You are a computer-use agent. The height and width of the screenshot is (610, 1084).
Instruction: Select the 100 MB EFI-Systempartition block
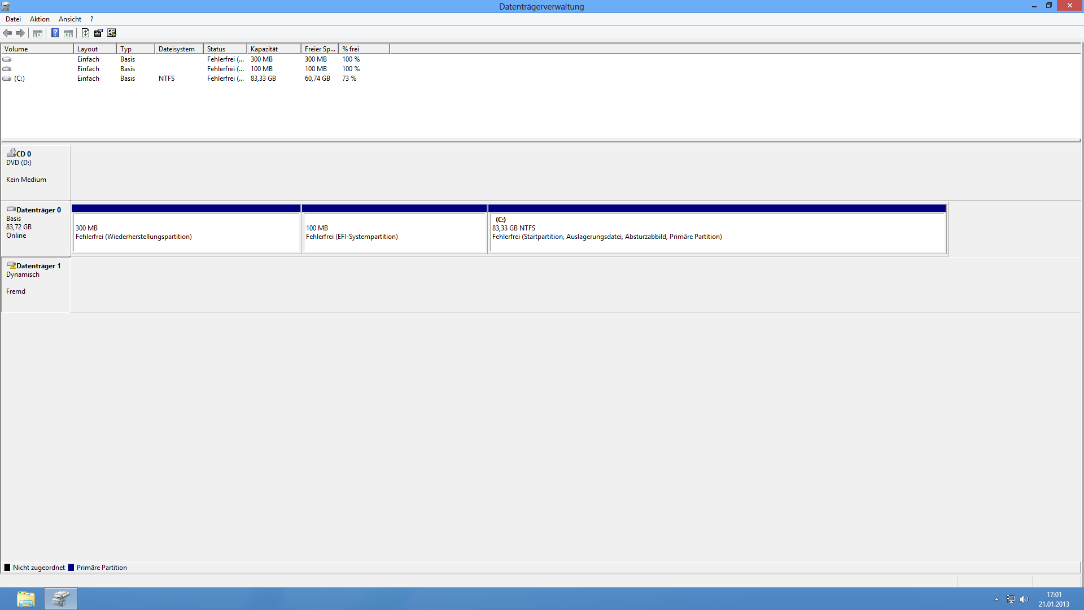pyautogui.click(x=394, y=233)
